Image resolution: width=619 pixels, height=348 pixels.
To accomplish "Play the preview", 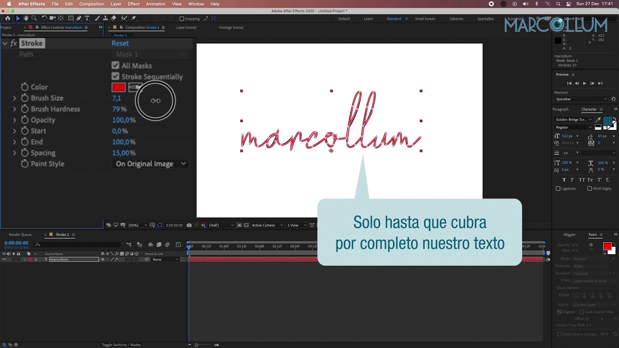I will 584,83.
